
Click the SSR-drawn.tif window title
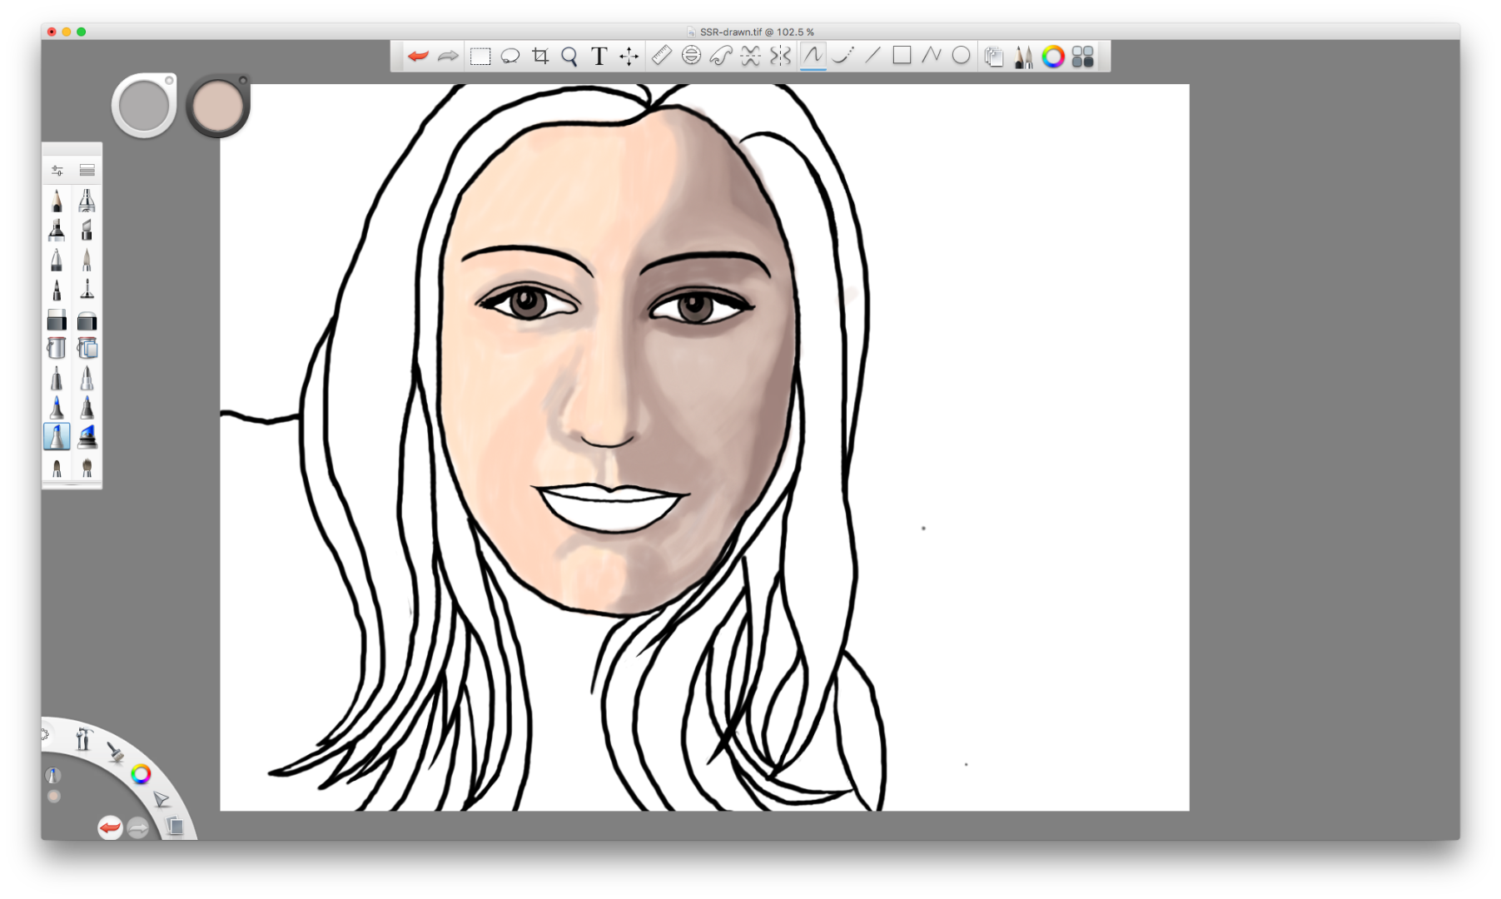[x=757, y=32]
